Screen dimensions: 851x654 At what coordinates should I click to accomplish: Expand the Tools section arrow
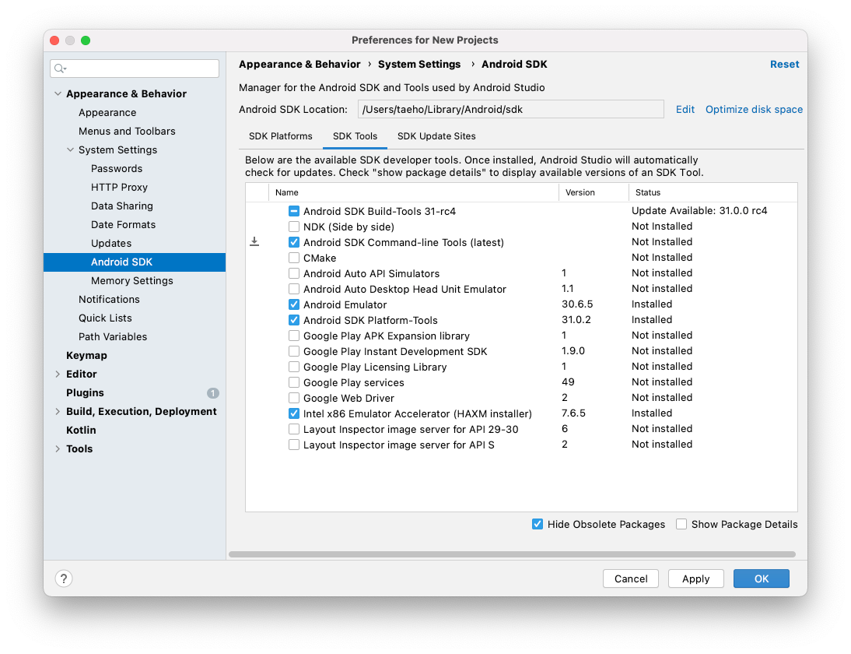click(x=58, y=448)
